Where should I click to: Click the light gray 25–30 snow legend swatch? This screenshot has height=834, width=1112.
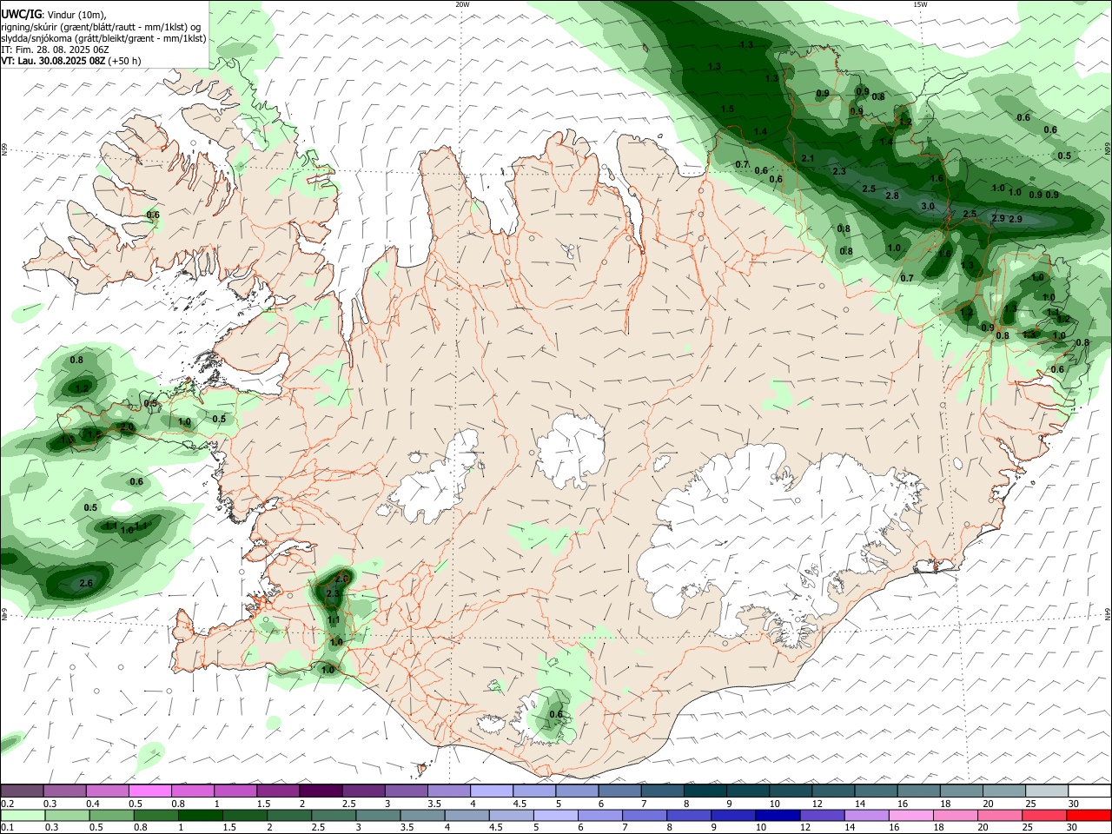coord(1047,791)
